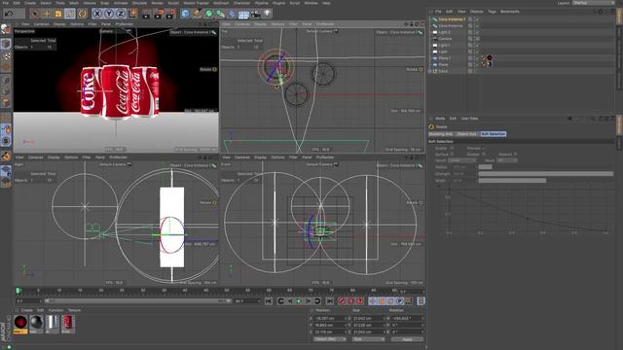Screen dimensions: 623x350
Task: Toggle Position keyframe recording icon
Action: click(372, 301)
